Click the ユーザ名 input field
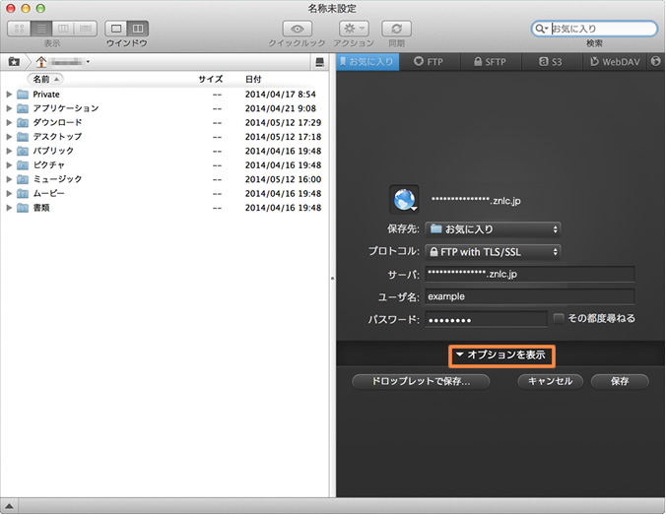The image size is (666, 515). click(529, 295)
